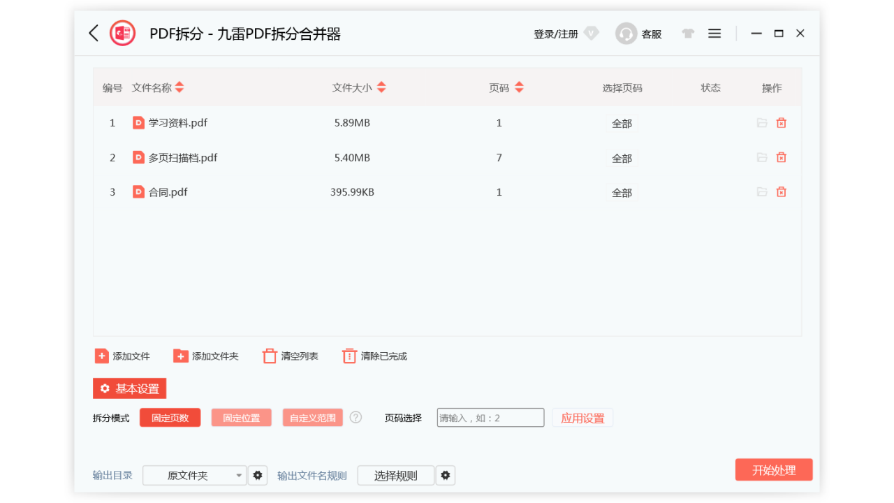Viewport: 894px width, 503px height.
Task: Open the help icon beside 拆分模式 options
Action: point(356,417)
